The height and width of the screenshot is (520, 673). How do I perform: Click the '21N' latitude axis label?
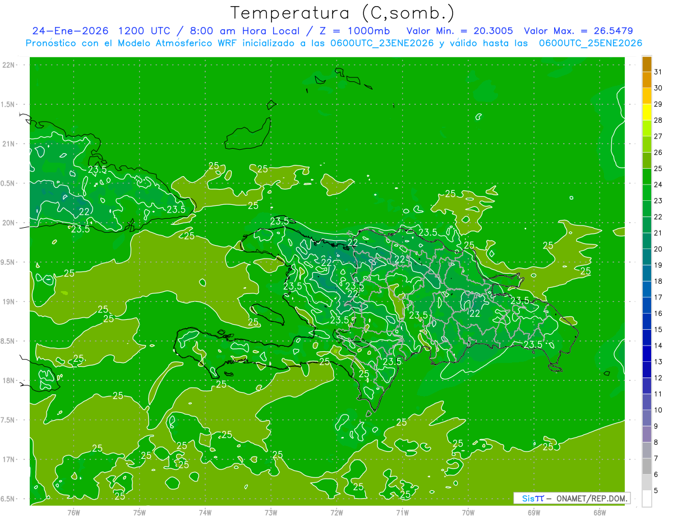pos(8,144)
